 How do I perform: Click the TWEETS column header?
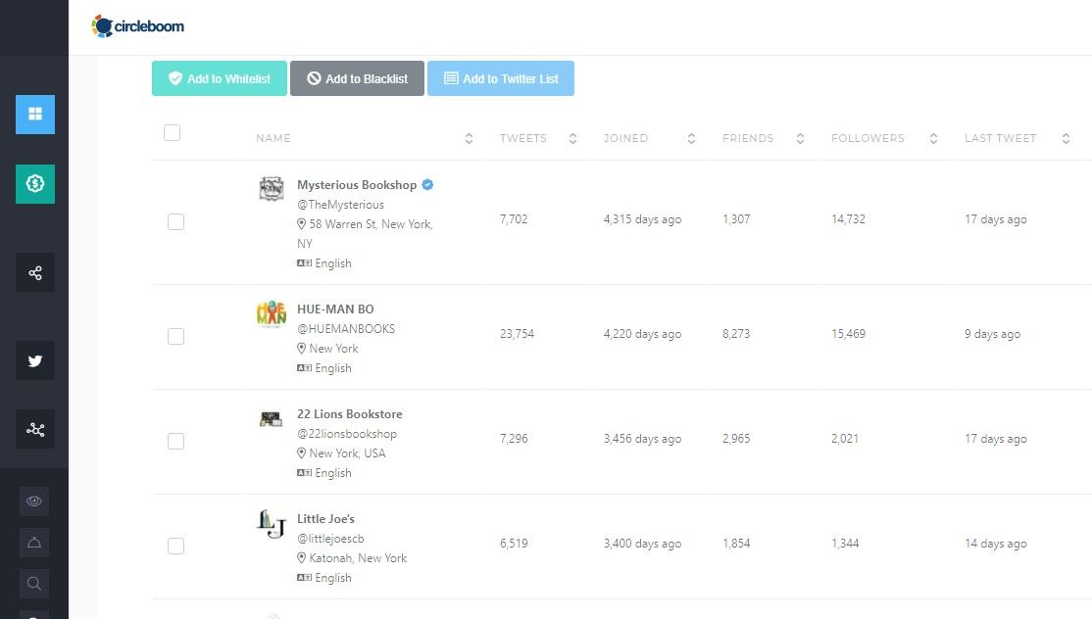(523, 138)
